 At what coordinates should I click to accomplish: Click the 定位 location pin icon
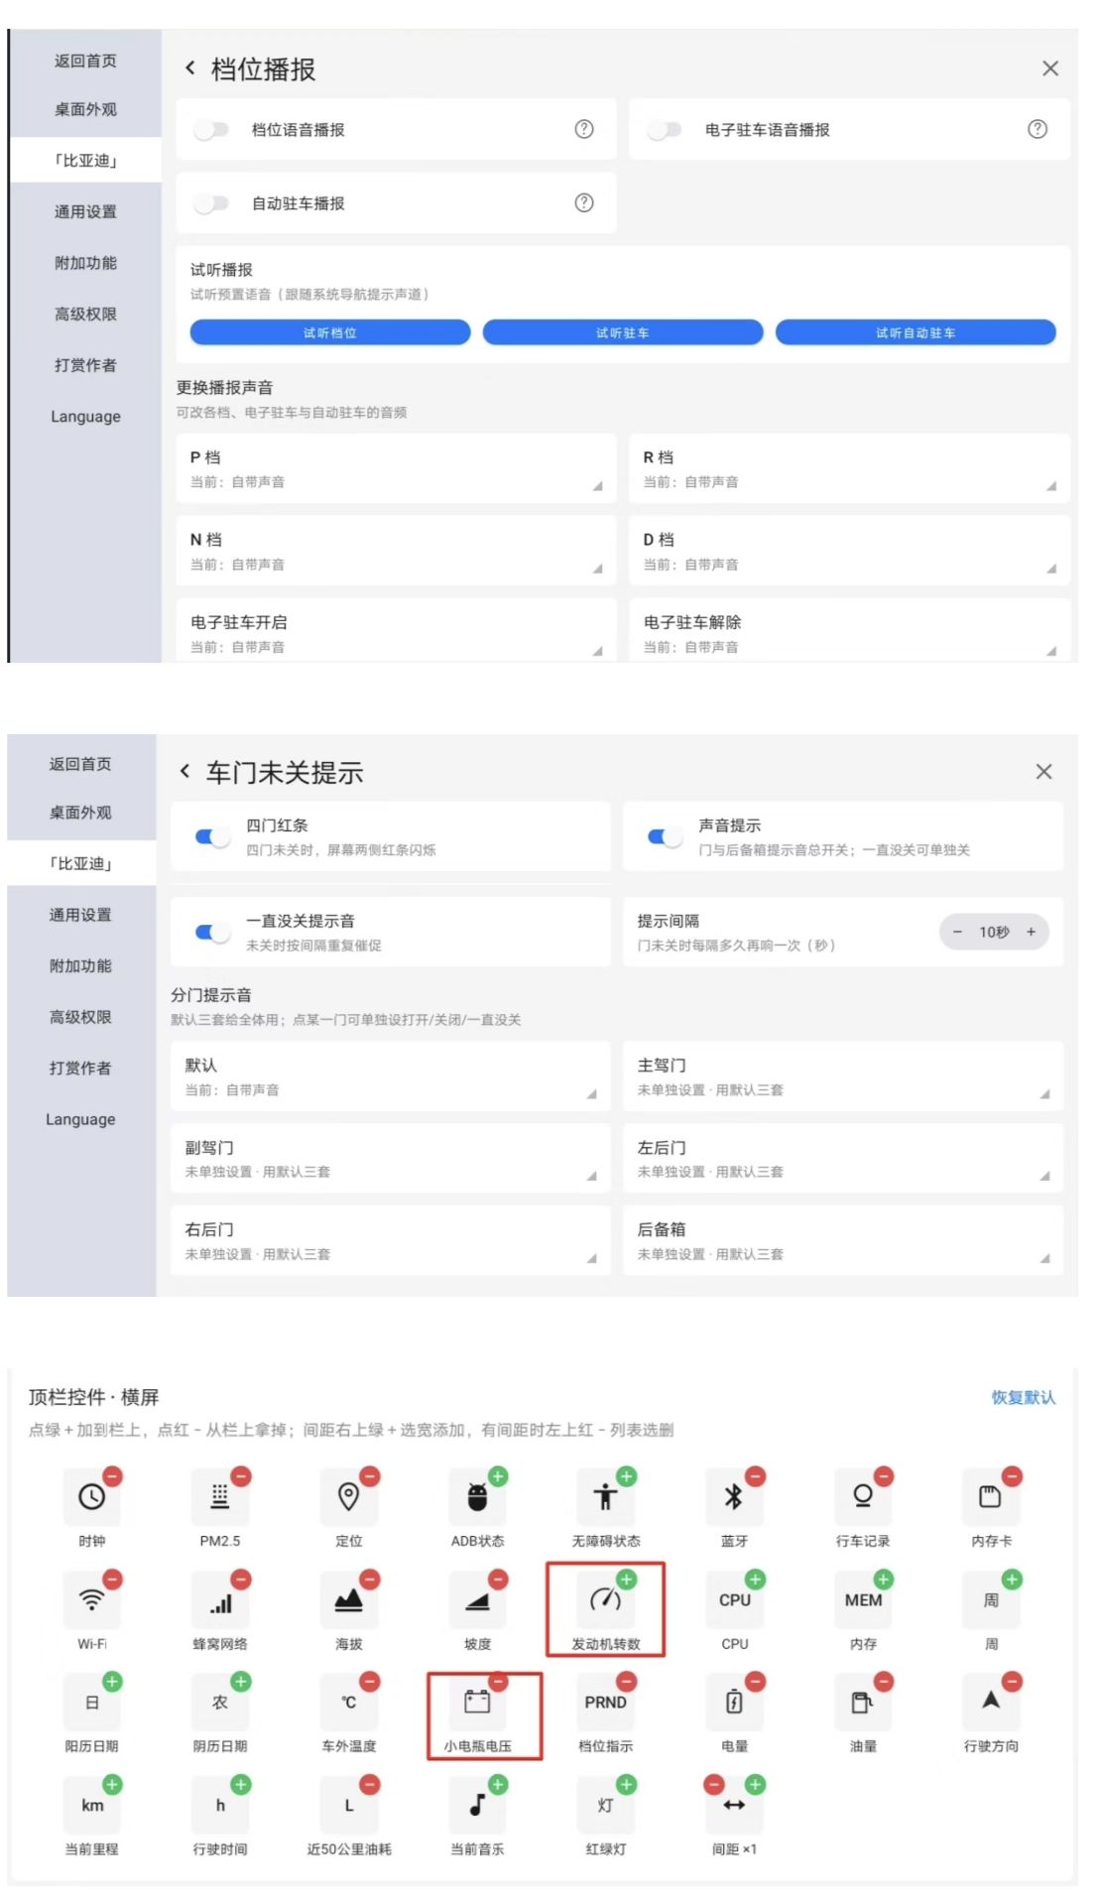tap(348, 1497)
